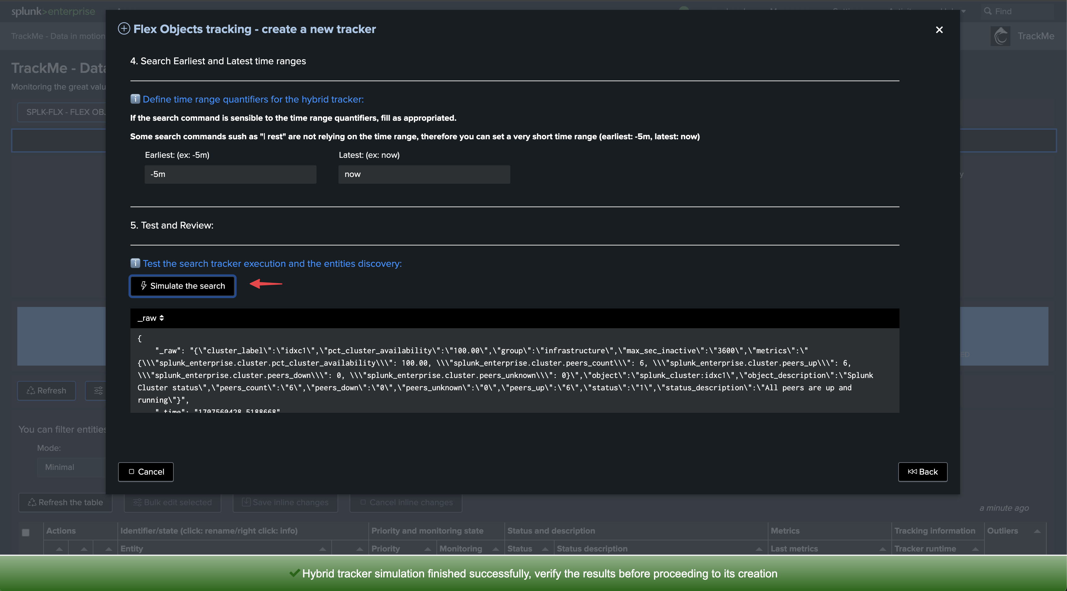Click the info icon beside Test the search tracker

135,263
